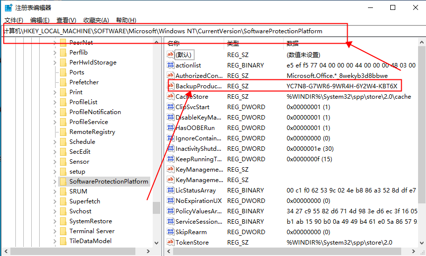This screenshot has width=426, height=256.
Task: Click the string value icon for BackupProductKeyDefault
Action: (x=171, y=86)
